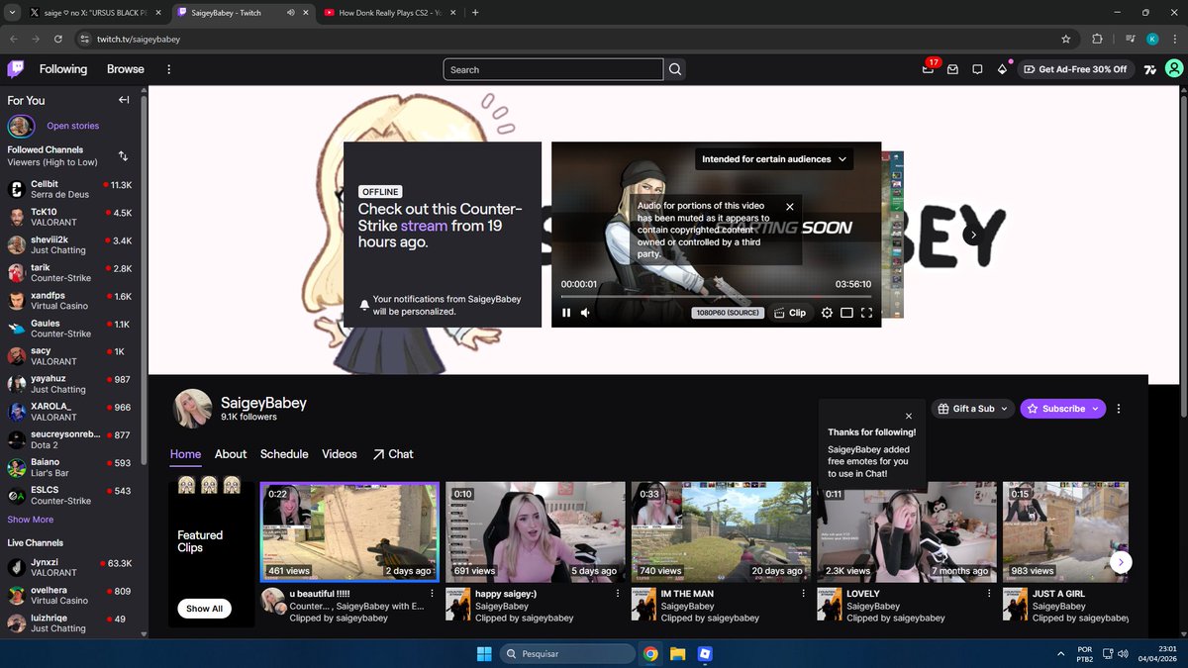Open the purple 'stream' link
Screen dimensions: 1188x668
click(424, 226)
